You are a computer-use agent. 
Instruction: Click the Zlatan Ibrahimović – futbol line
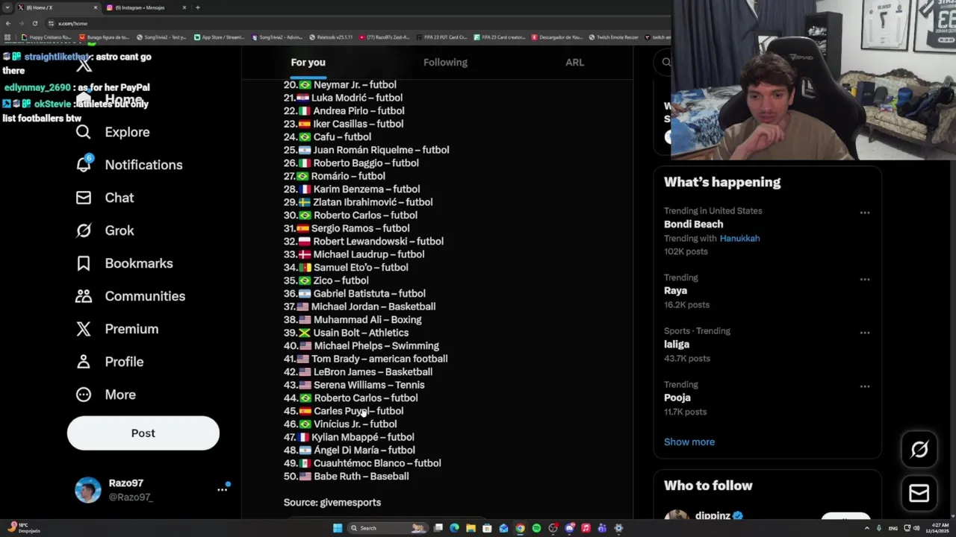[358, 202]
